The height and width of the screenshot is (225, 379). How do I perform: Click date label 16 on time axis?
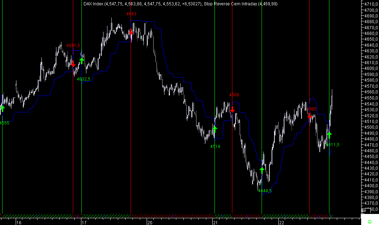click(x=19, y=223)
